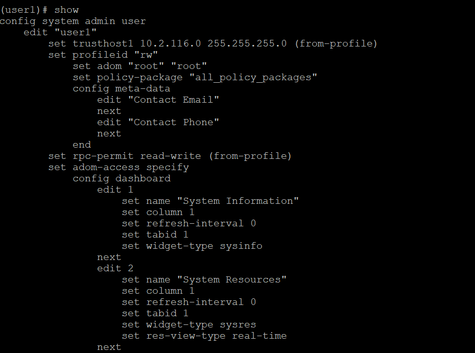Click the profileid value "rw"
The image size is (475, 353).
(x=146, y=55)
